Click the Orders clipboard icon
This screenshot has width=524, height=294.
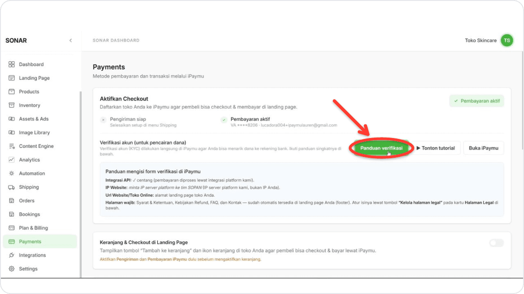tap(12, 200)
